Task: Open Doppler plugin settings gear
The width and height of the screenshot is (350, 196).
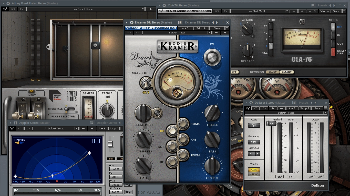Action: coord(15,123)
